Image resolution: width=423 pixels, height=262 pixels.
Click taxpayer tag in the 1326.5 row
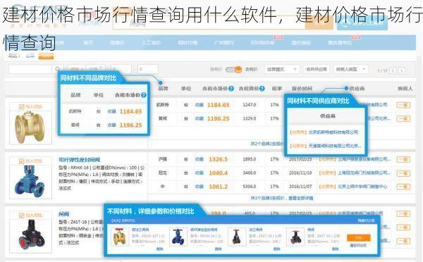(x=403, y=159)
